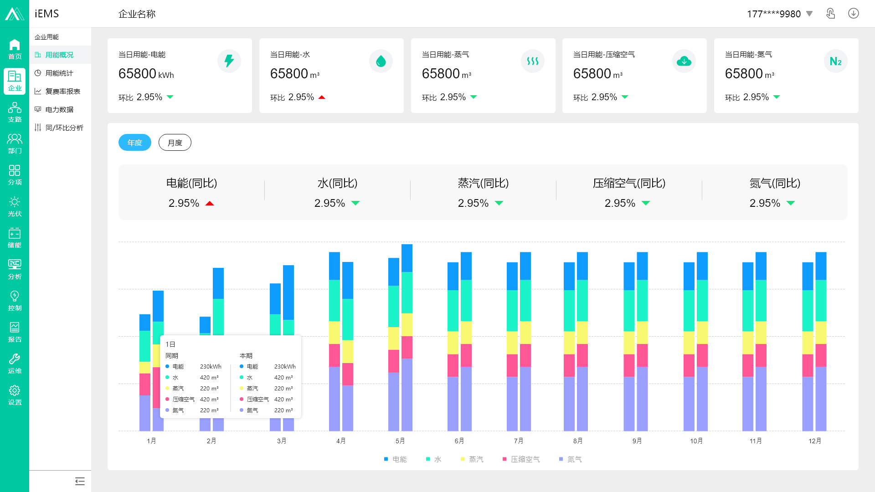The image size is (875, 492).
Task: Click the water drop icon on 水 card
Action: click(x=381, y=61)
